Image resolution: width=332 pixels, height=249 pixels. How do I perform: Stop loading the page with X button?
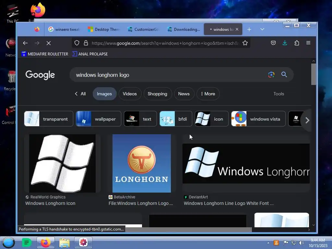tap(49, 43)
